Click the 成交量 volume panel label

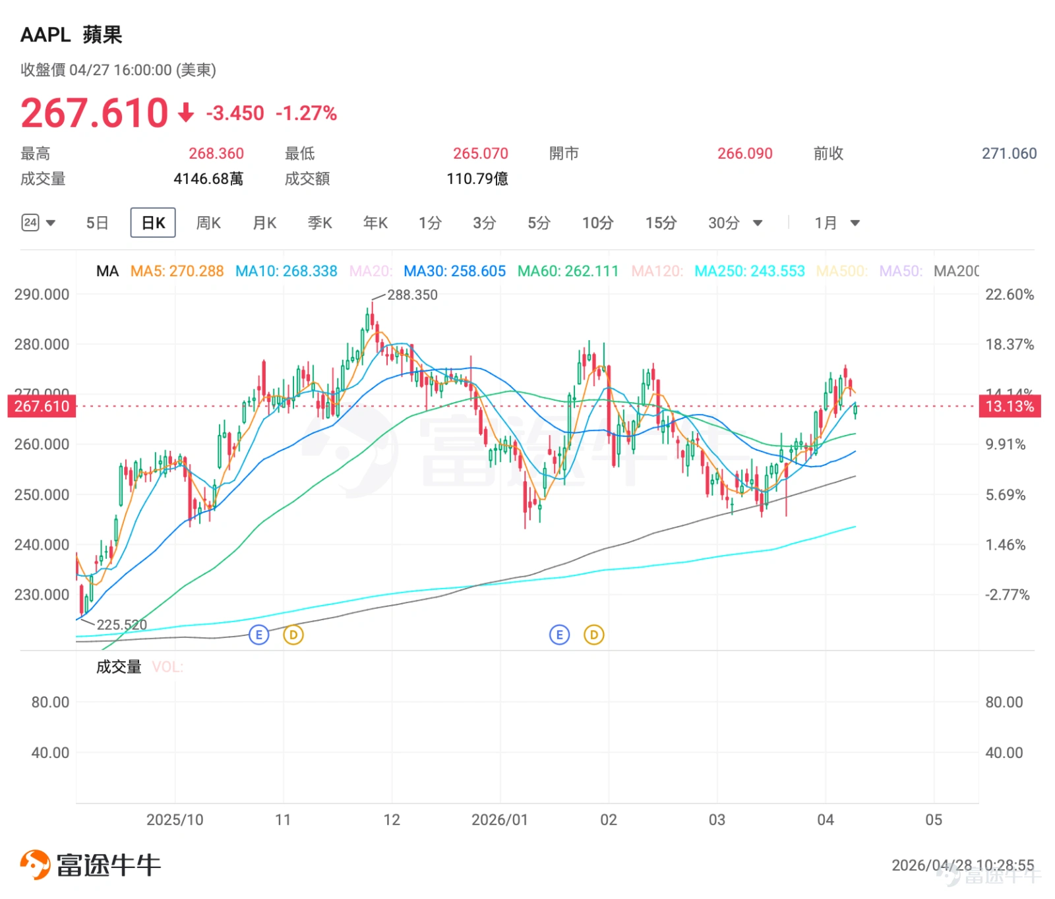coord(119,667)
